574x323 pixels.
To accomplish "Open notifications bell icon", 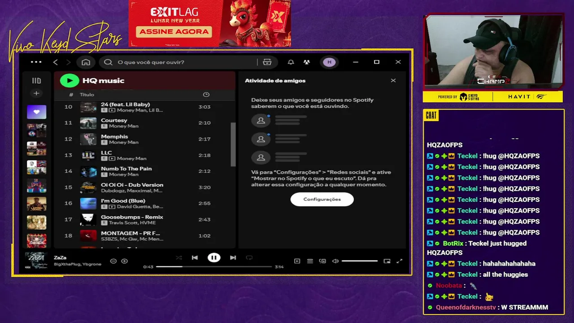I will click(291, 62).
